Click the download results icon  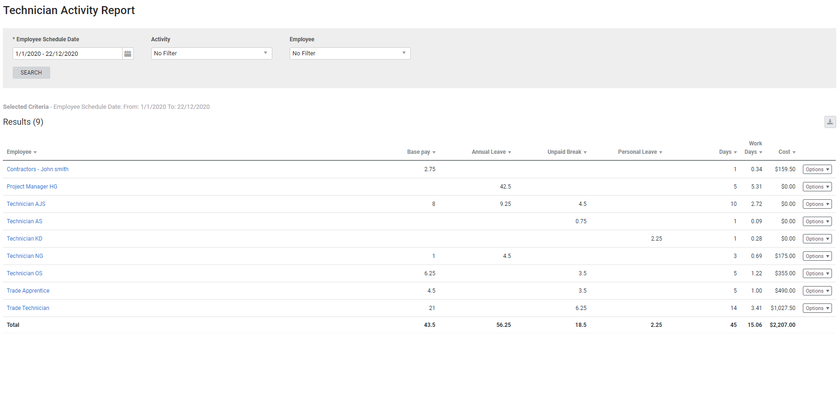(x=830, y=122)
